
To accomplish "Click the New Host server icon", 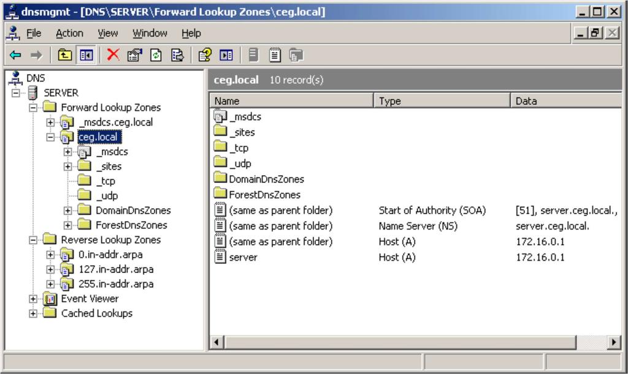I will (x=253, y=55).
